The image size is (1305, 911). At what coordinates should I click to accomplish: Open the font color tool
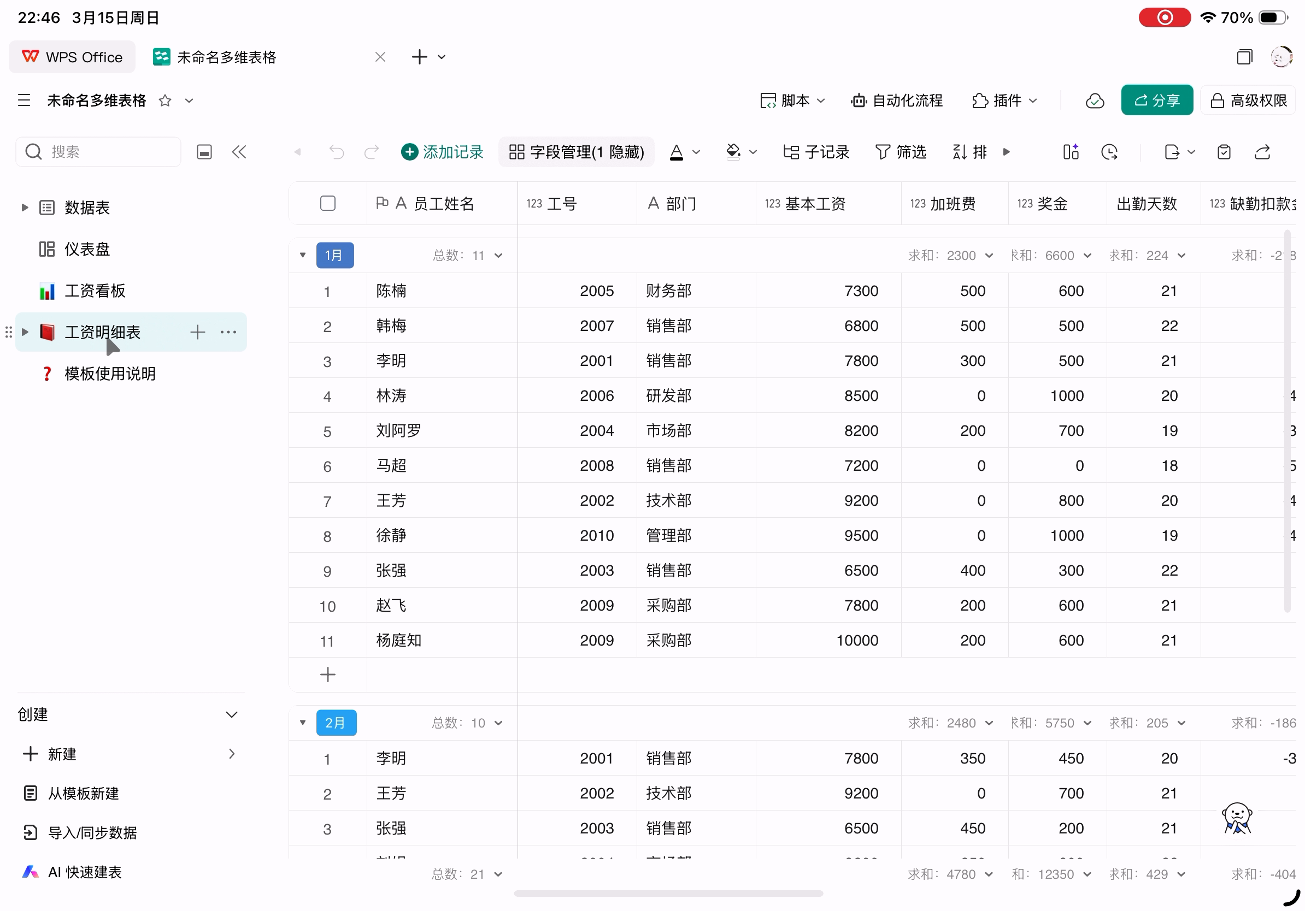(676, 152)
